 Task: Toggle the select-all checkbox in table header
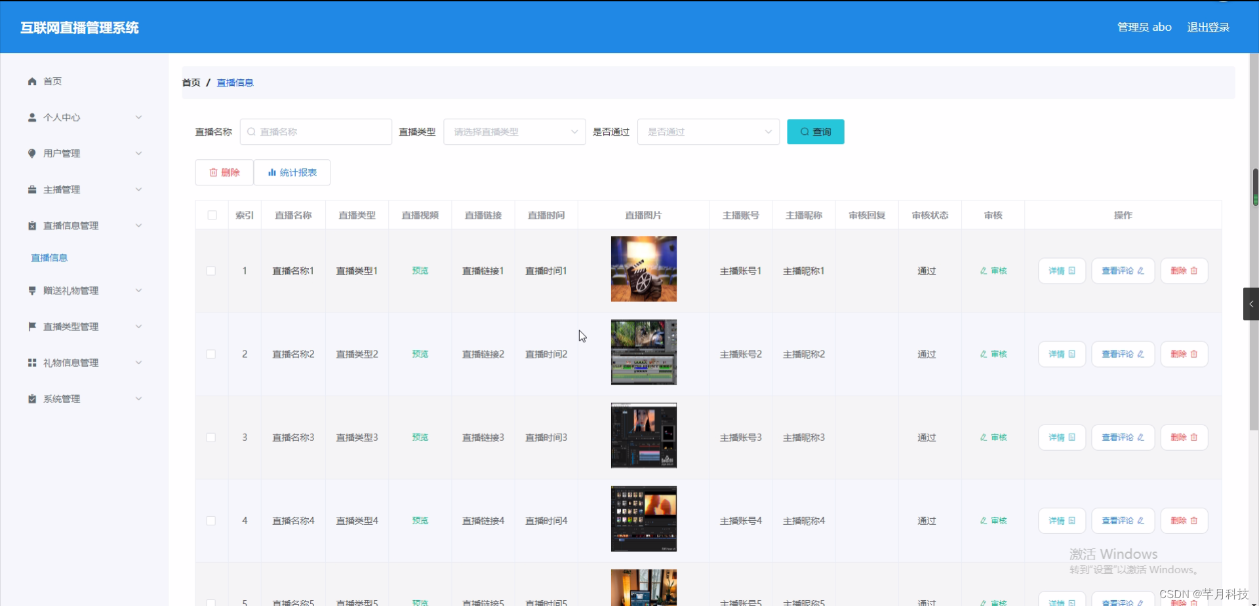click(x=211, y=215)
